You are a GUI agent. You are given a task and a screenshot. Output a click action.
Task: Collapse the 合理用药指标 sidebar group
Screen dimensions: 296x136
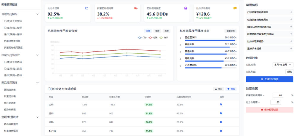pos(37,14)
